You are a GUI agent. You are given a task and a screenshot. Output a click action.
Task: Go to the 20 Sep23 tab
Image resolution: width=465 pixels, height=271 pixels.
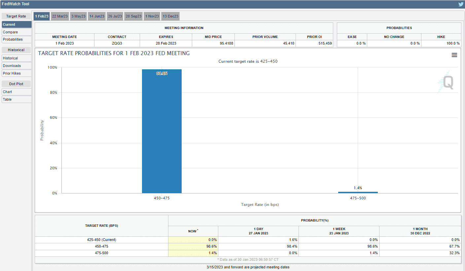point(133,16)
